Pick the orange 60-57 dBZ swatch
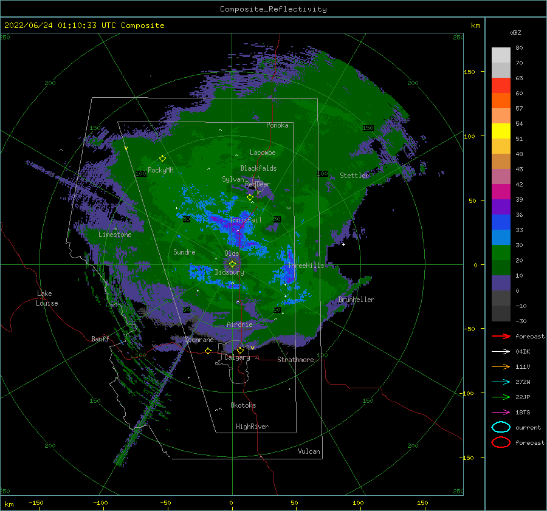The height and width of the screenshot is (511, 547). (501, 100)
